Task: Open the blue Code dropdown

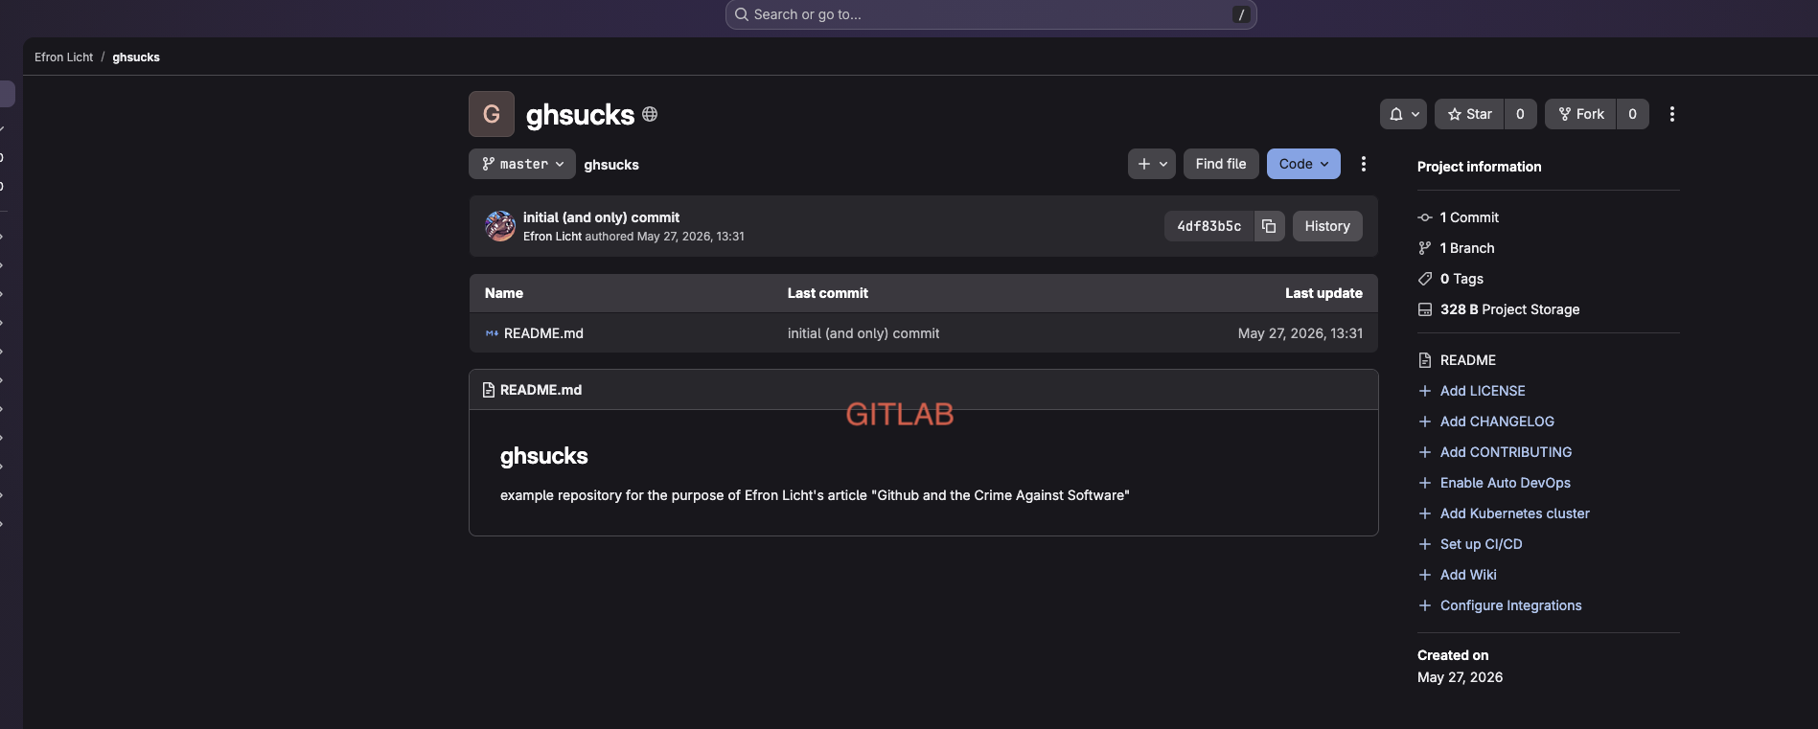Action: [1303, 164]
